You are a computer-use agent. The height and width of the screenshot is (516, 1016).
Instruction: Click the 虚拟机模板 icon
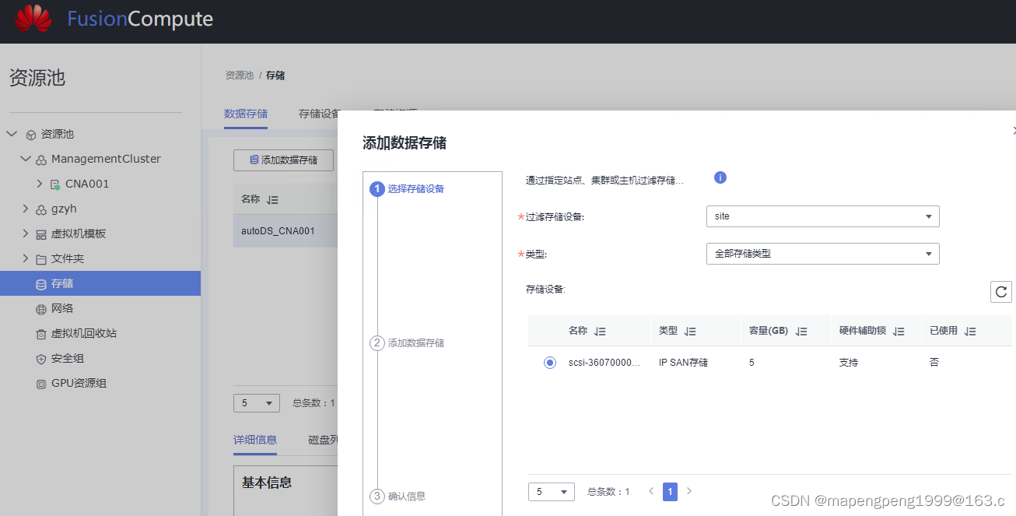click(x=41, y=234)
